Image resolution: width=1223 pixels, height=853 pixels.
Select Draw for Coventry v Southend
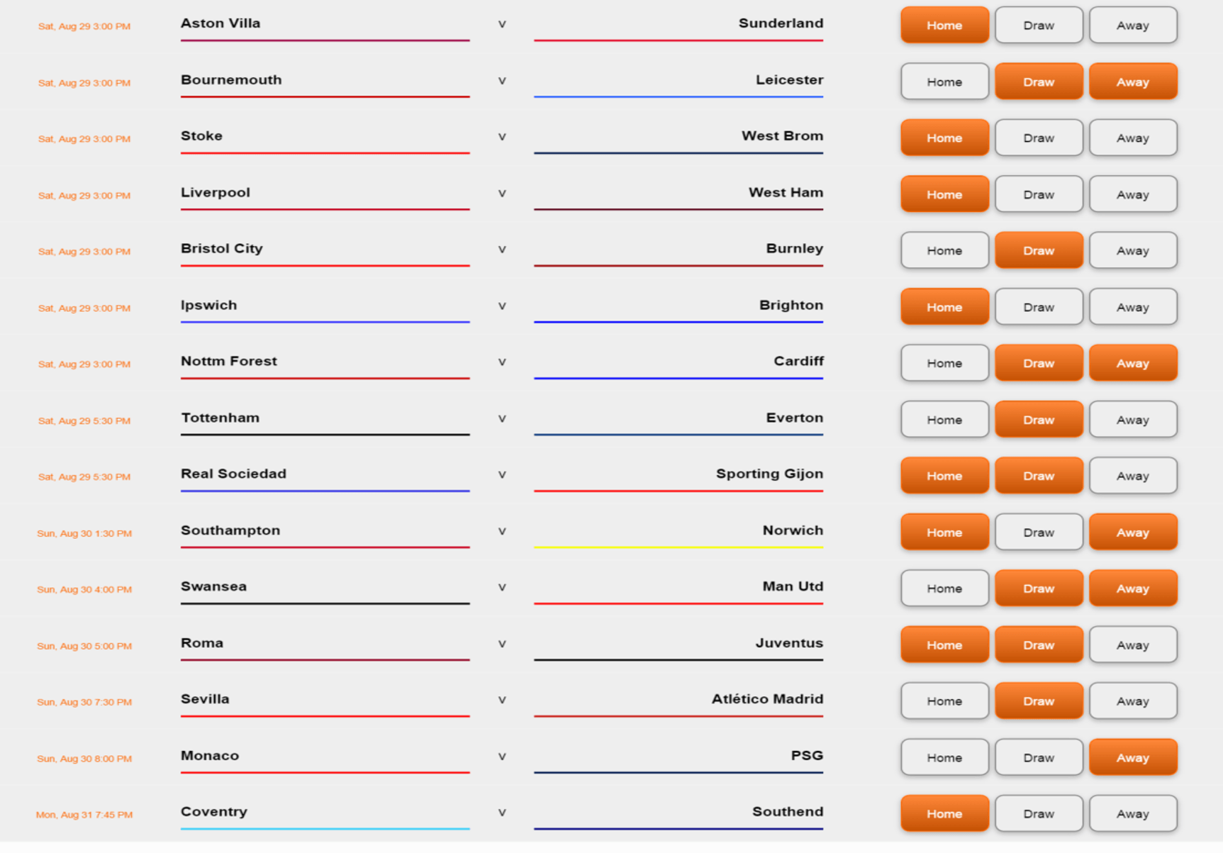click(1039, 814)
